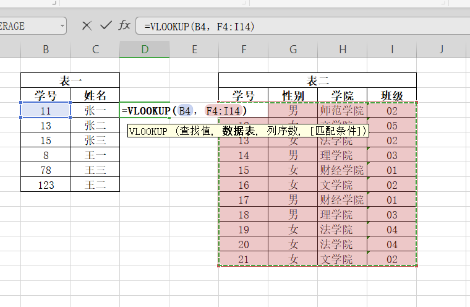This screenshot has height=307, width=470.
Task: Click 列序数 argument in VLOOKUP tooltip
Action: click(282, 131)
